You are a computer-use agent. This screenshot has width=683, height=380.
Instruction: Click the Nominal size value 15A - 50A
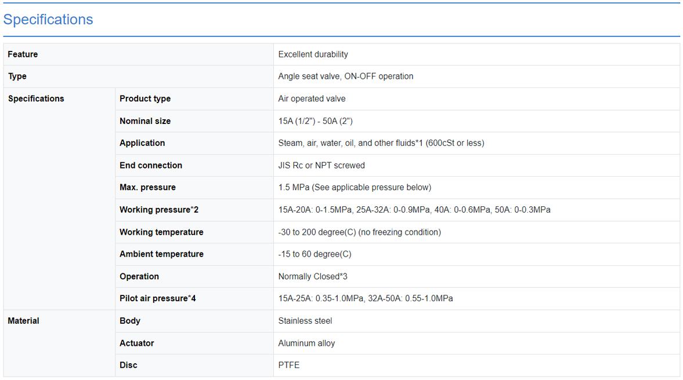(315, 121)
